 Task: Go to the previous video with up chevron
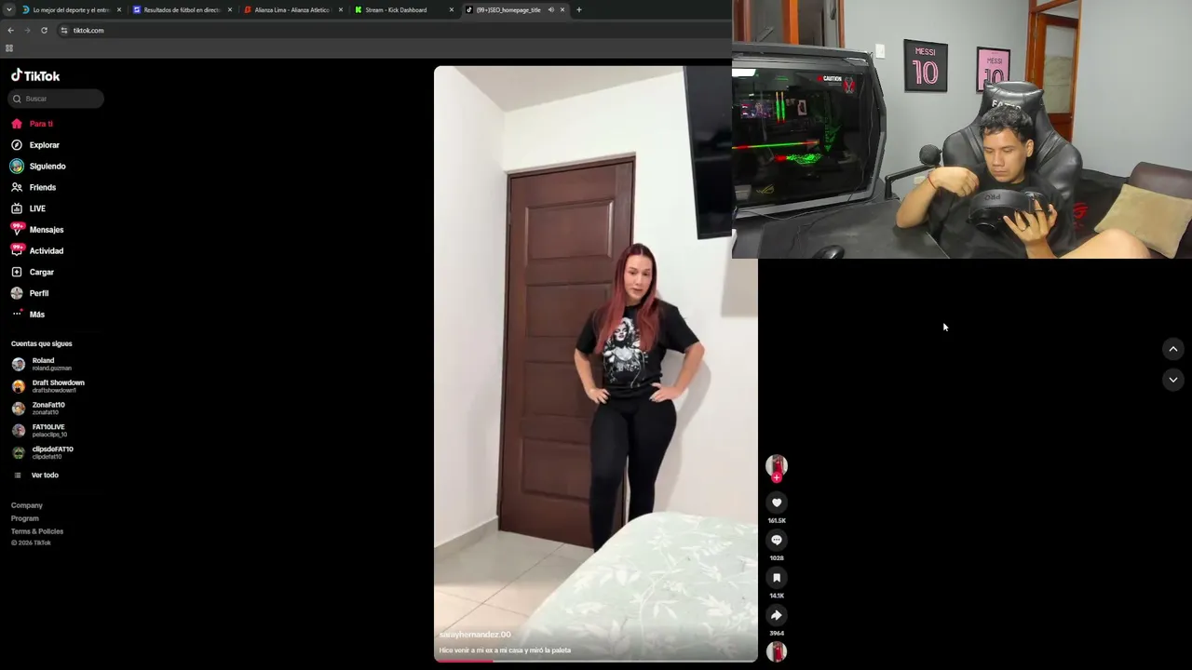[x=1173, y=349]
